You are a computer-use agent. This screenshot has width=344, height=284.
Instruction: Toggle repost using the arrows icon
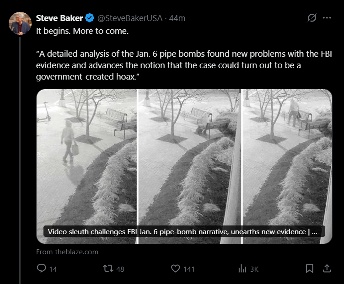108,269
